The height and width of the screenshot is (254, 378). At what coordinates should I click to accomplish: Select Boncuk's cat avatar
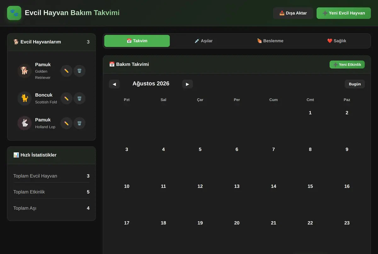(x=25, y=98)
